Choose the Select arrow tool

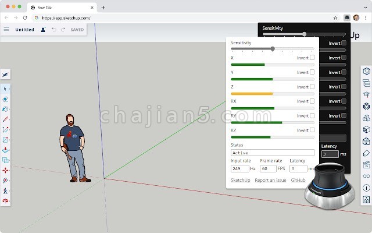coord(5,89)
